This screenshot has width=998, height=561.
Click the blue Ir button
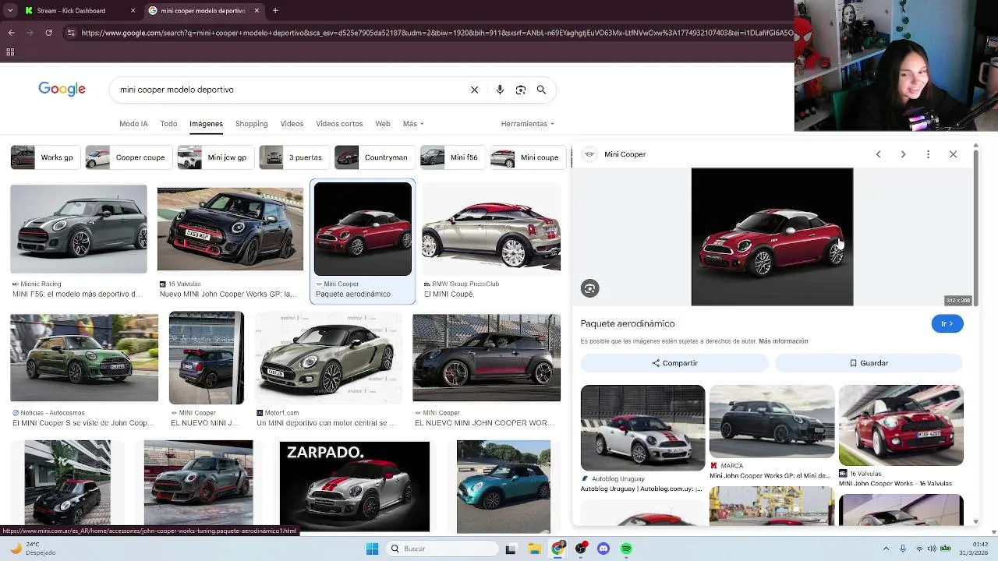(947, 323)
